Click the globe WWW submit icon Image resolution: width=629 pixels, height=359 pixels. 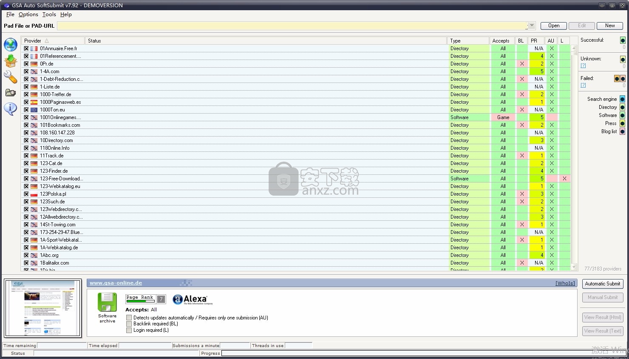[11, 45]
